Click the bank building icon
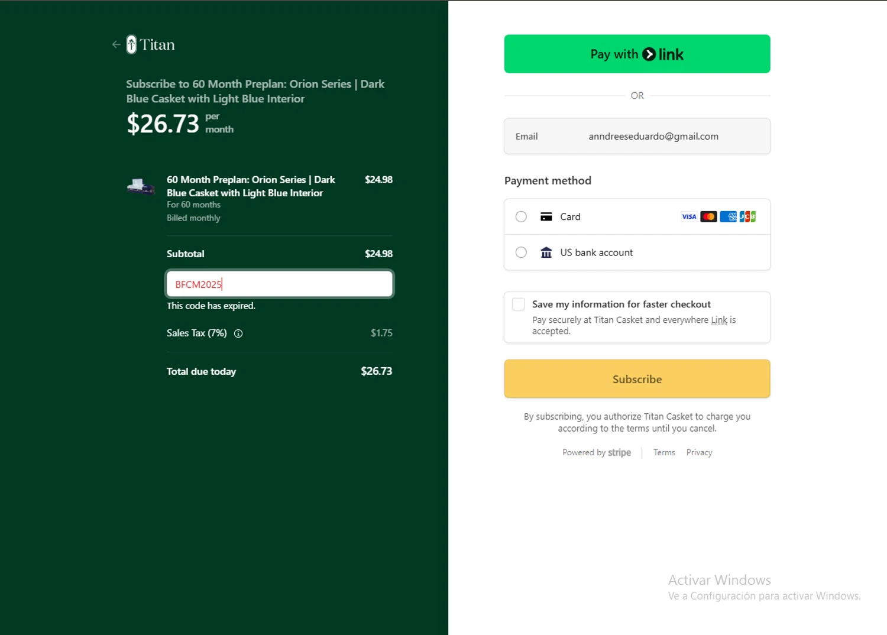 pos(546,252)
